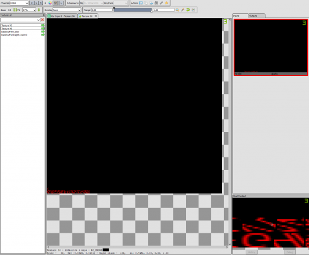Click the scroll left arrow of horizontal scrollbar
309x255 pixels.
point(48,247)
